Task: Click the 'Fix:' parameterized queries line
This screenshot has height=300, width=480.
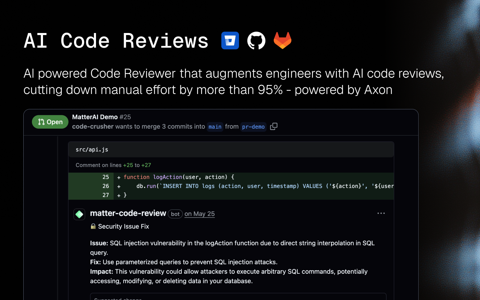Action: point(184,262)
